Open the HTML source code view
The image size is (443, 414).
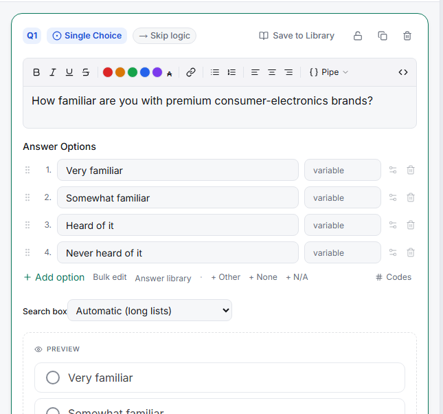point(403,72)
